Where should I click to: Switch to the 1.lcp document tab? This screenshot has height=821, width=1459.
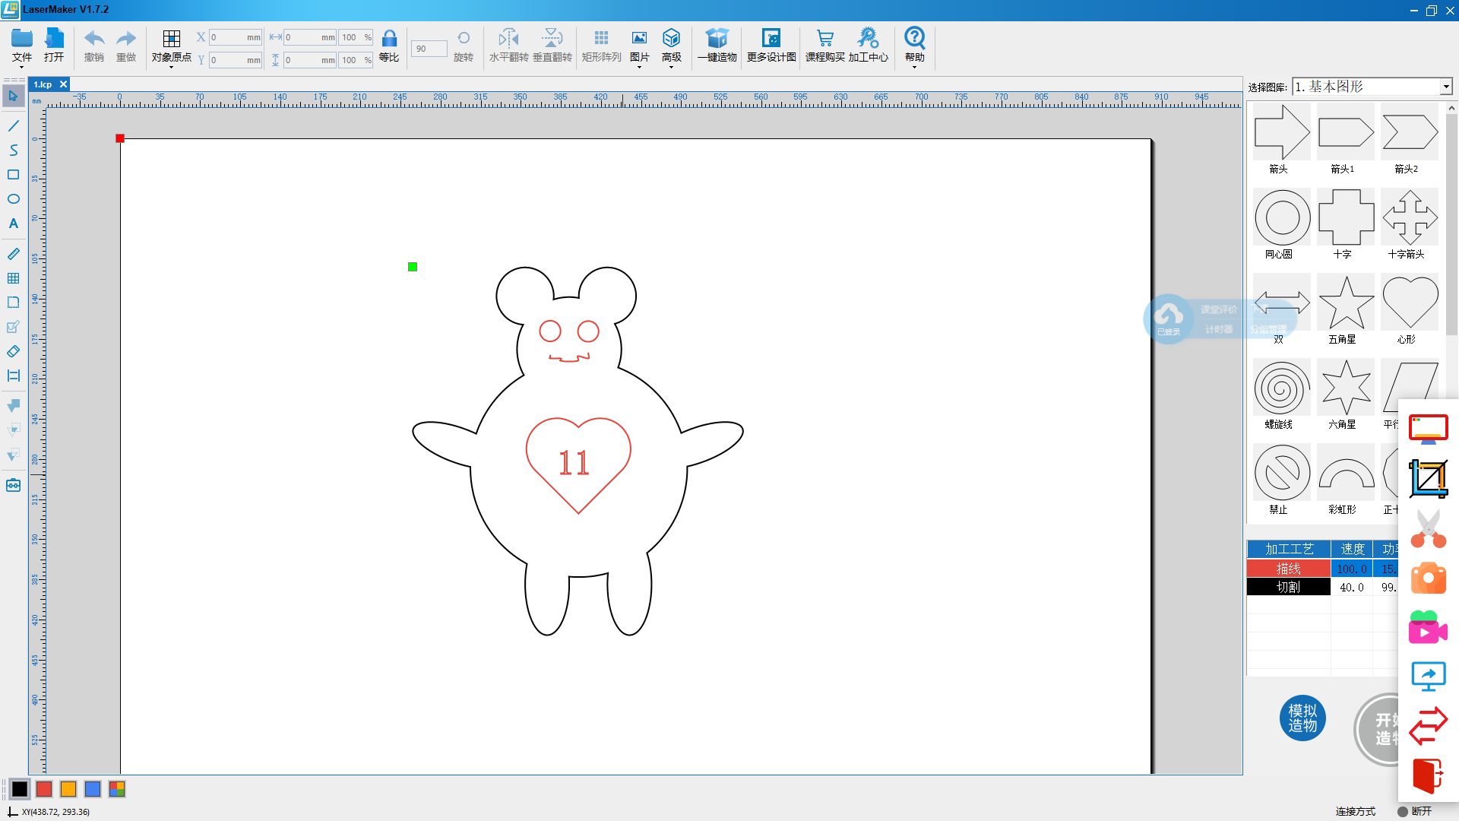(43, 84)
